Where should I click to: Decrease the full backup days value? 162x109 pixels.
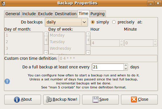click(126, 69)
